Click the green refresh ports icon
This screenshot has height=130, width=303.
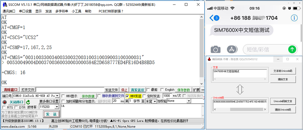pos(28,102)
